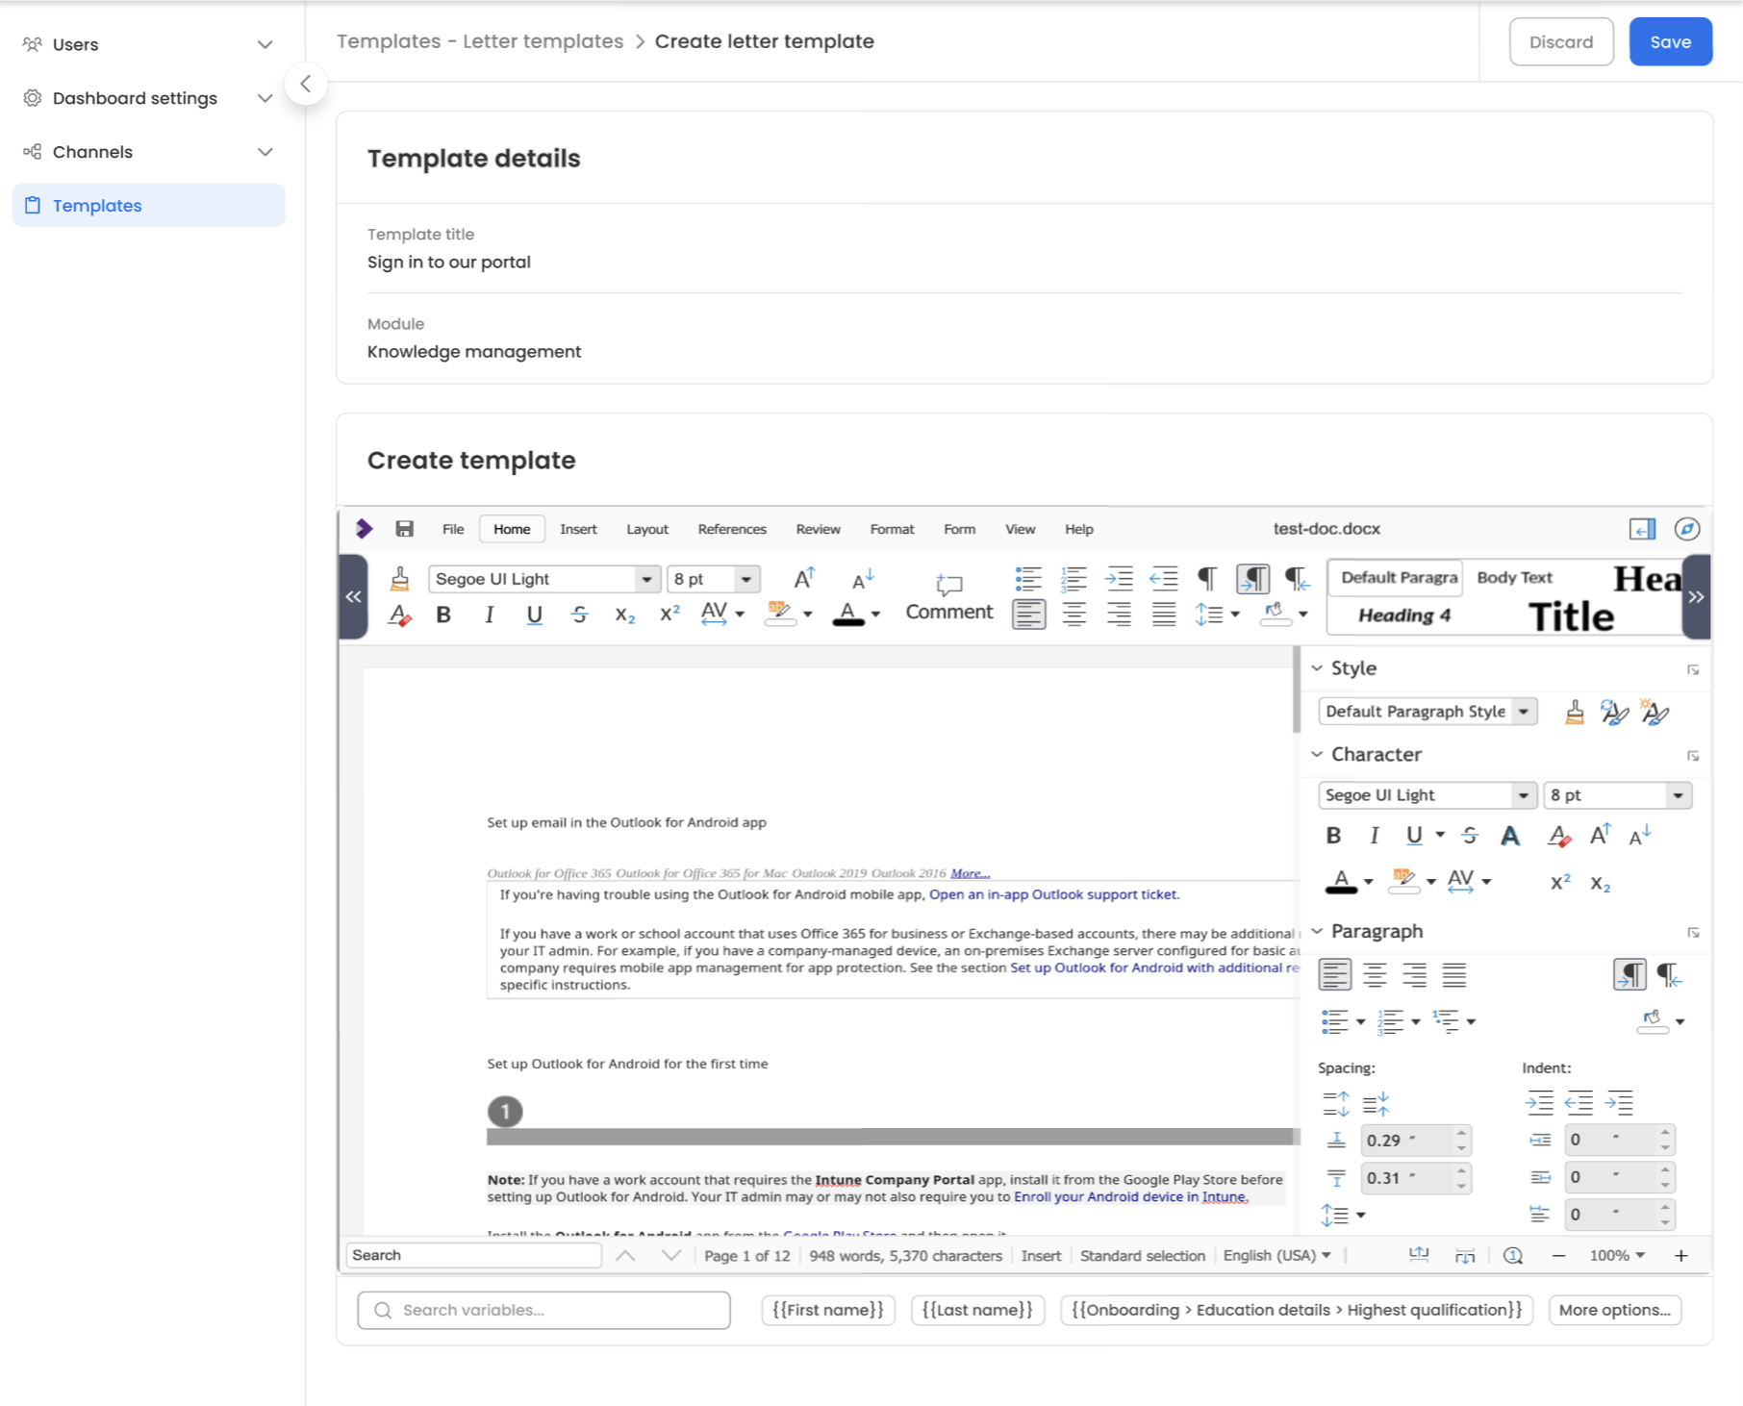Toggle formatting marks with the ribbon pilcrow icon

pyautogui.click(x=1207, y=578)
